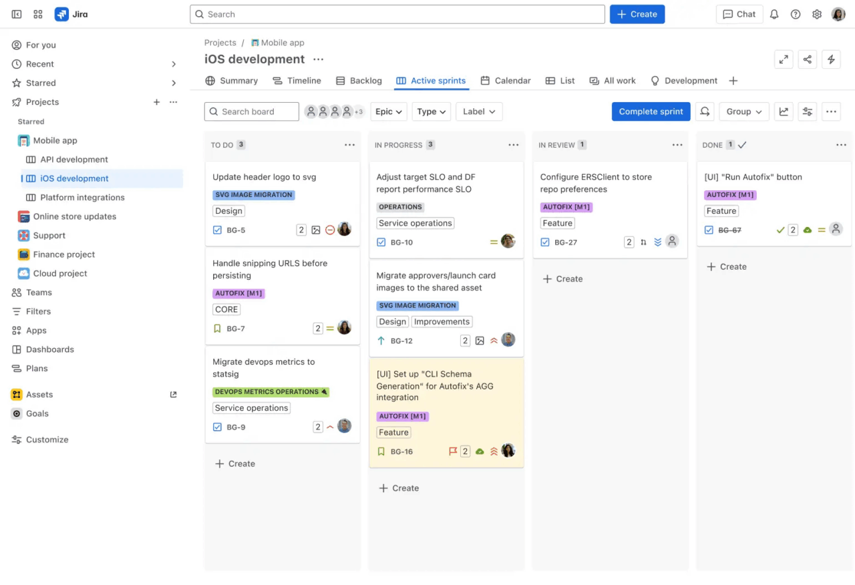The image size is (855, 585).
Task: Open notifications bell
Action: pyautogui.click(x=774, y=13)
